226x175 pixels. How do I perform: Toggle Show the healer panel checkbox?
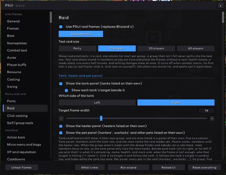tap(61, 126)
